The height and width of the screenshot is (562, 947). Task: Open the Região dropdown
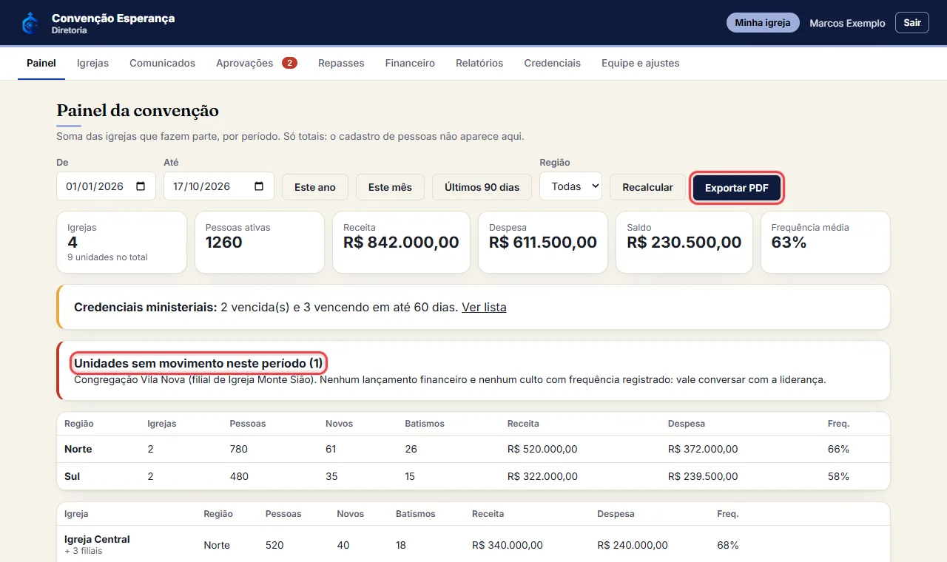click(x=570, y=186)
